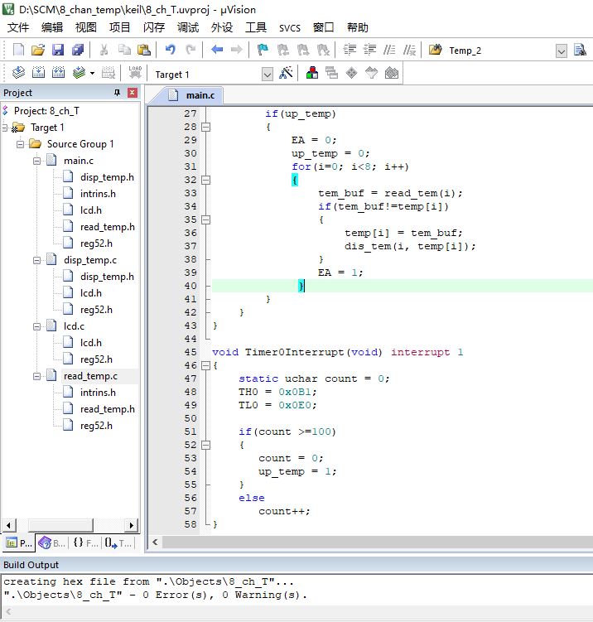Viewport: 593px width, 622px height.
Task: Select Target 1 in project tree
Action: [47, 128]
